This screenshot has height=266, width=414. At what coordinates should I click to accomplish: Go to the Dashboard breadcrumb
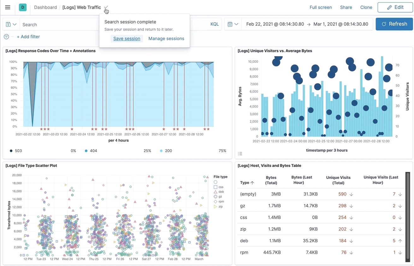[45, 7]
